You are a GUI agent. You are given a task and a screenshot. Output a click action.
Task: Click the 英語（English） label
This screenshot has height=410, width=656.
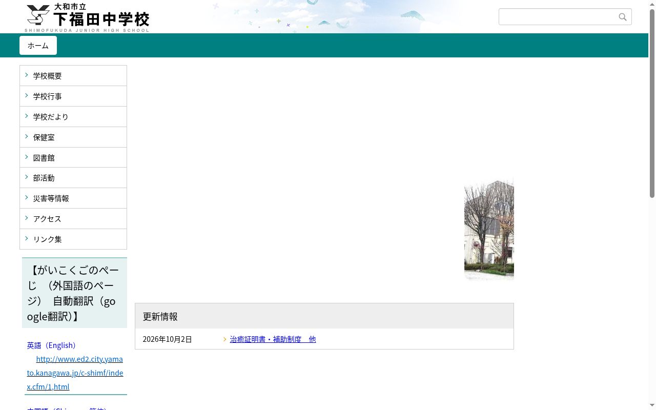click(x=52, y=345)
